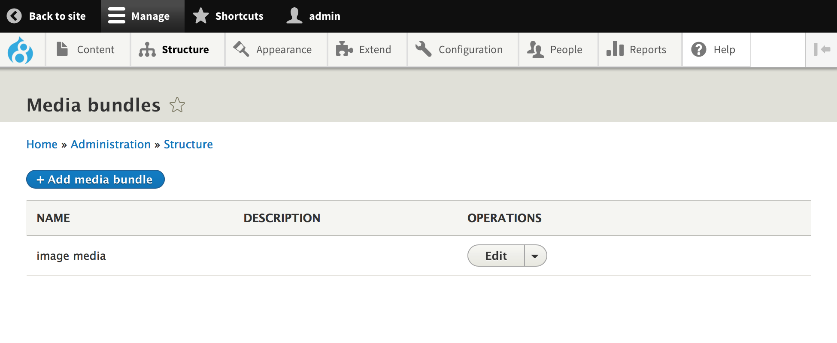
Task: Follow the Administration breadcrumb link
Action: click(x=111, y=144)
